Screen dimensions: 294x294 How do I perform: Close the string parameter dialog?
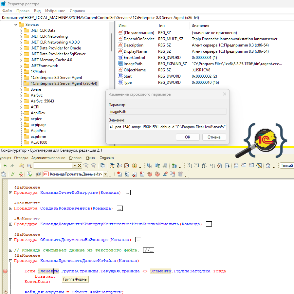click(225, 94)
